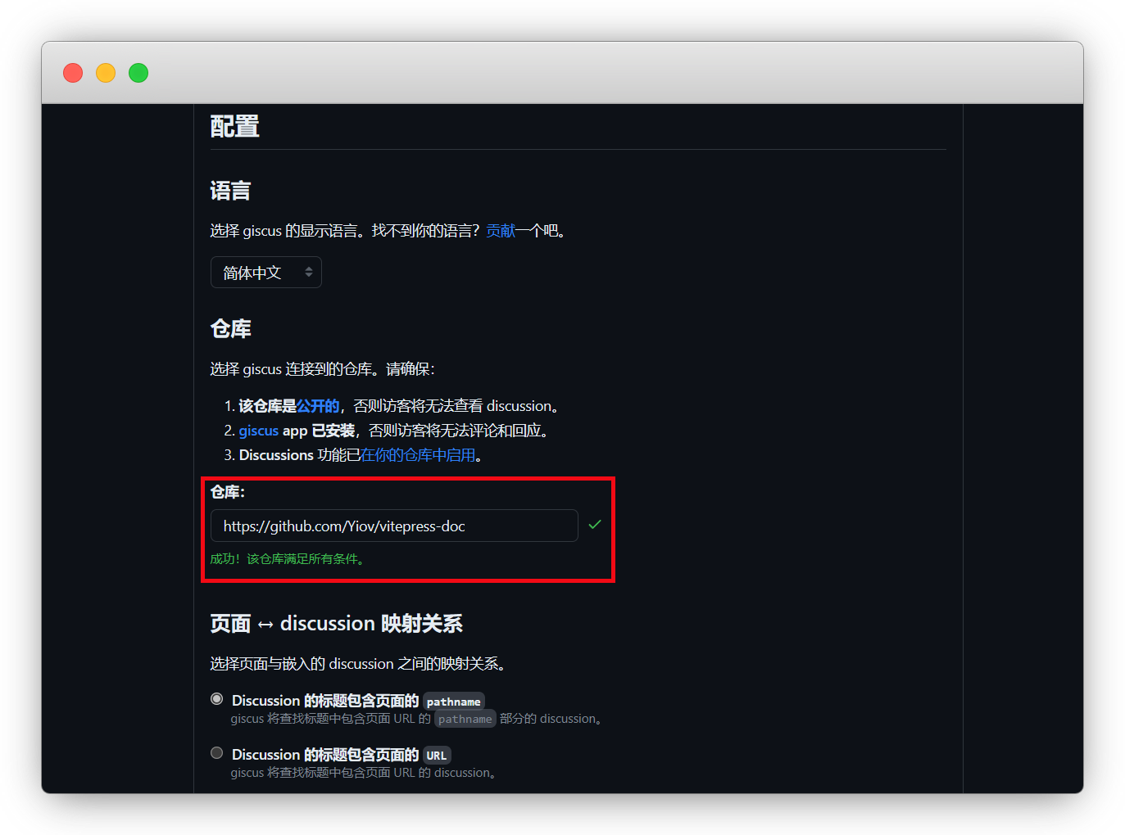This screenshot has width=1125, height=835.
Task: Click the 仓库 section heading
Action: 230,329
